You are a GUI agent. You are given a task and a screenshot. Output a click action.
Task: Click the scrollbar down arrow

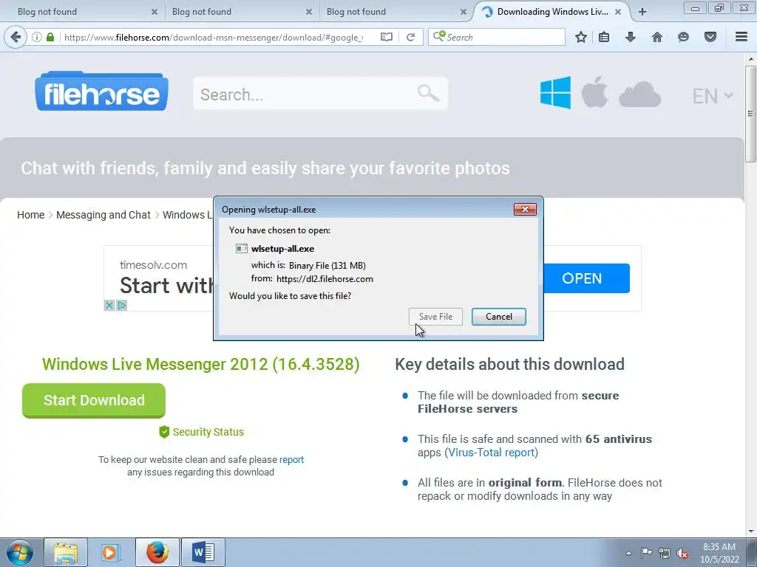pyautogui.click(x=751, y=532)
